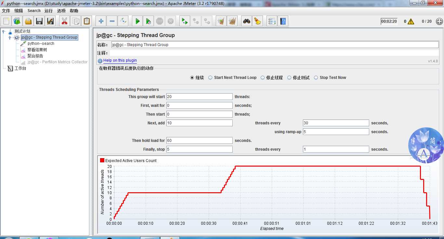Click the 注释 comment field
444x239 pixels.
(x=274, y=53)
